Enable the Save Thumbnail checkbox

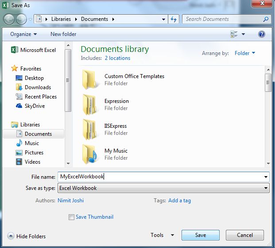71,217
